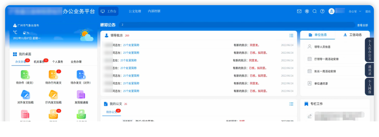This screenshot has height=137, width=379.
Task: Open the mail envelope icon in header
Action: 299,11
